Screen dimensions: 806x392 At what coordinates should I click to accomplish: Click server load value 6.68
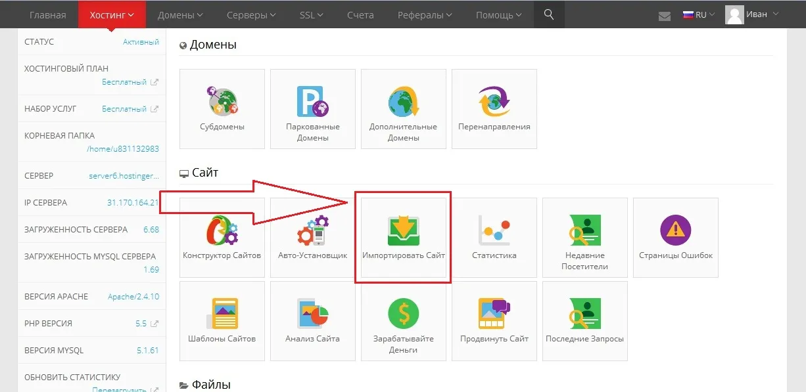tap(151, 230)
